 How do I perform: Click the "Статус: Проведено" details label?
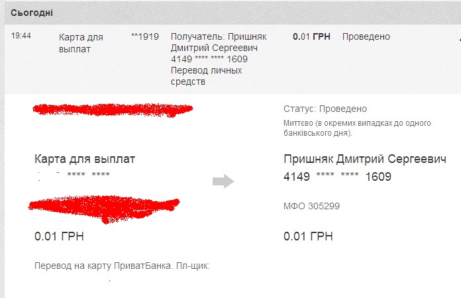coord(325,109)
